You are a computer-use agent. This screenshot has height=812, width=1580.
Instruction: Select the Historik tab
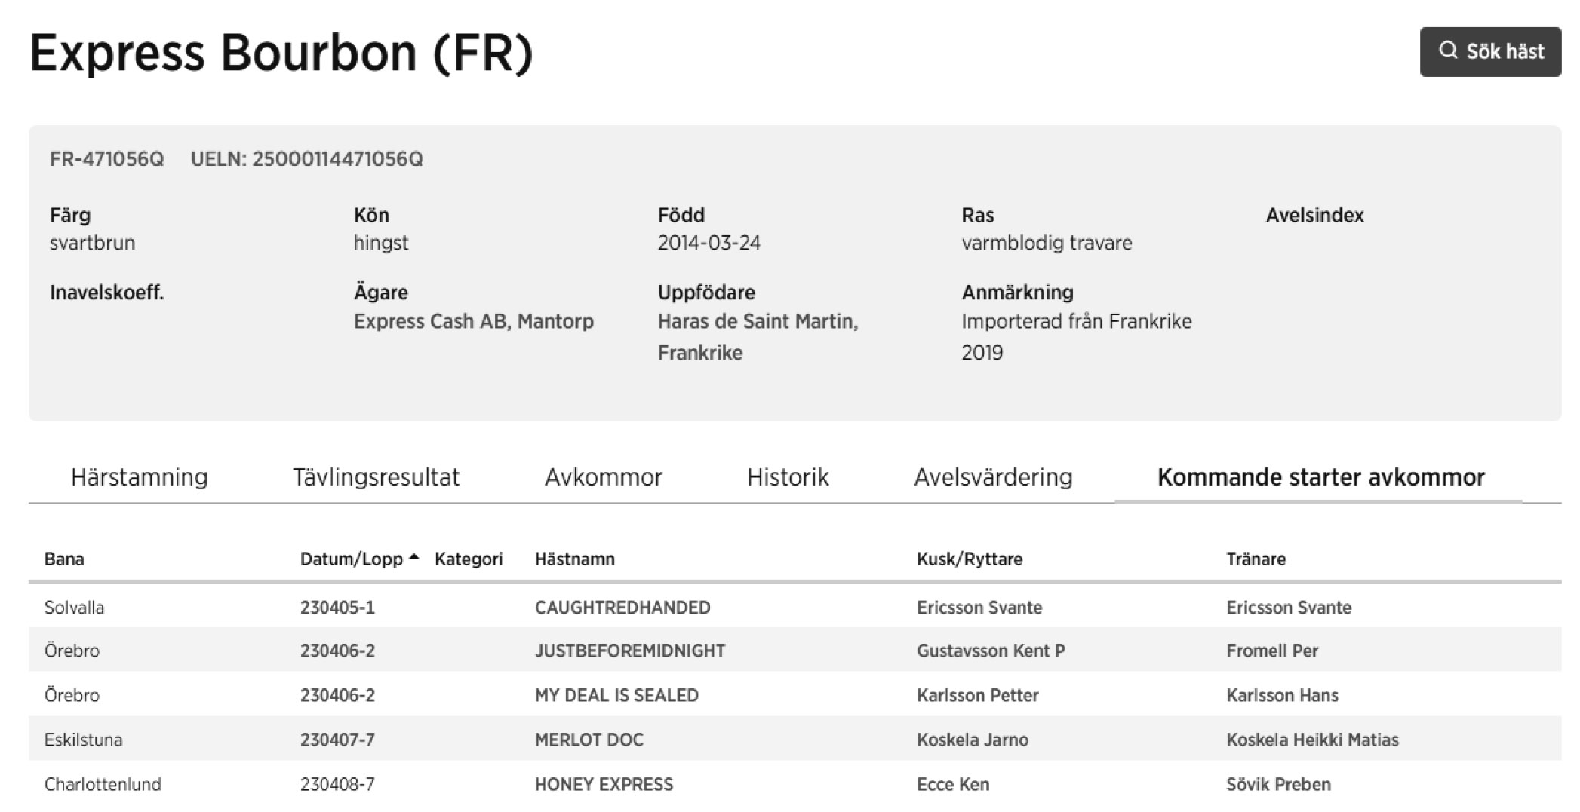(x=788, y=476)
